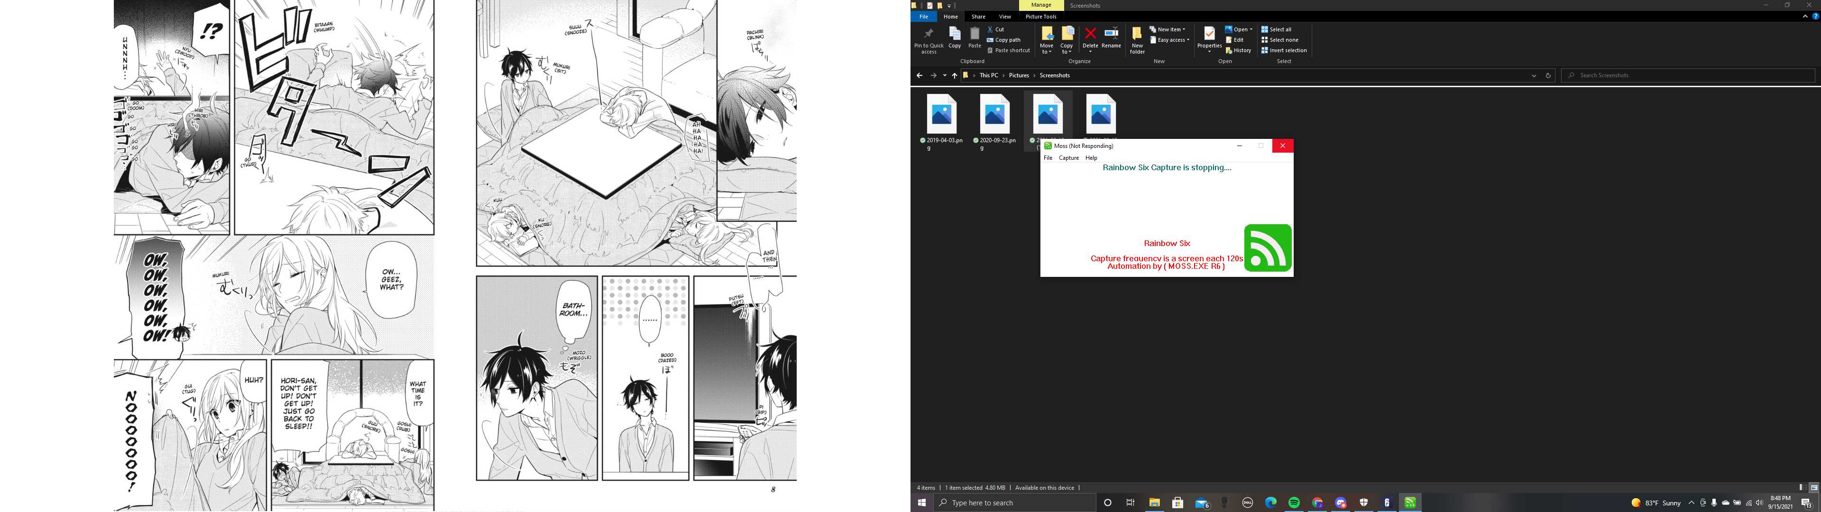Open the Move to dropdown
The image size is (1821, 512).
tap(1046, 40)
